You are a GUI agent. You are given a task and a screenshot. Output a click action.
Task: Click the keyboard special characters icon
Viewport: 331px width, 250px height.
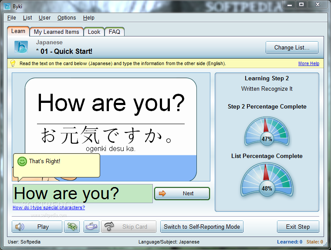pyautogui.click(x=91, y=227)
